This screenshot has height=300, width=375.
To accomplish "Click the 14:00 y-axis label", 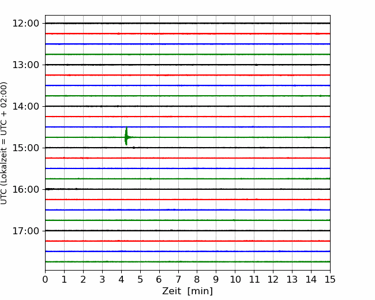I will [x=26, y=106].
